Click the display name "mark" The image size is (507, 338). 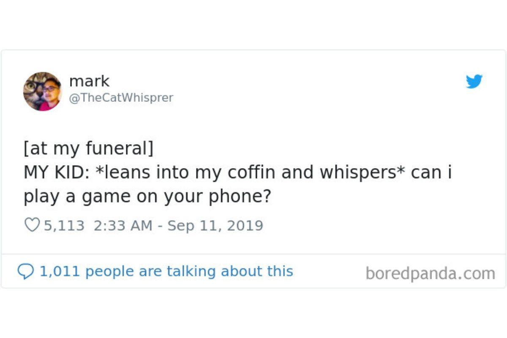pos(89,81)
